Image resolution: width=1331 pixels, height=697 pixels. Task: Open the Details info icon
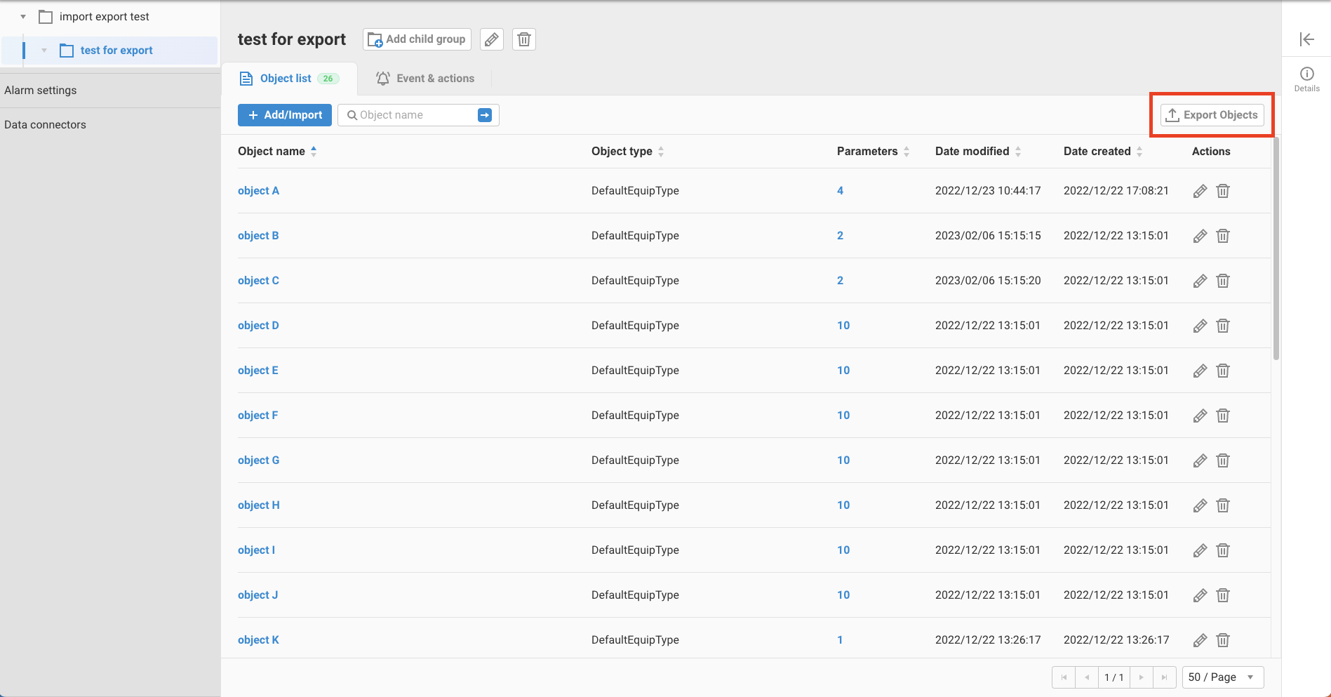[x=1306, y=74]
